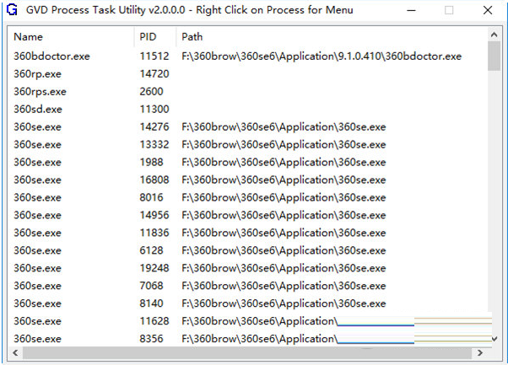Click PID 11300 cell

[154, 110]
